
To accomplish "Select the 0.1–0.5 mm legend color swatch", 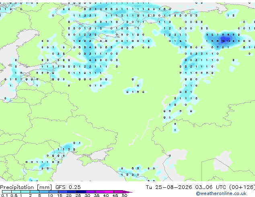I will click(7, 192).
